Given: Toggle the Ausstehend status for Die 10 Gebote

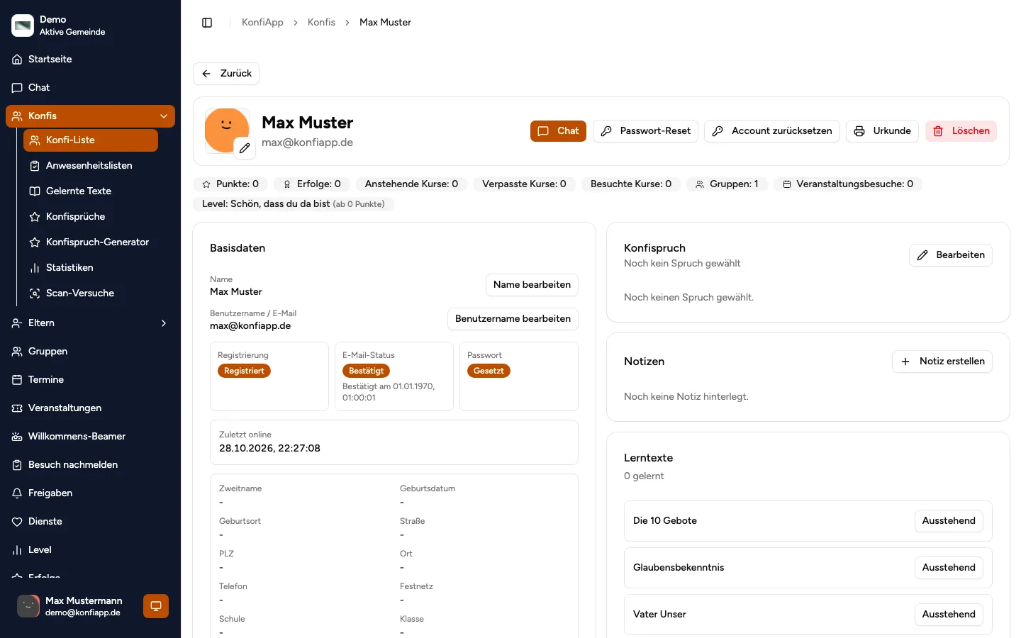Looking at the screenshot, I should [949, 521].
